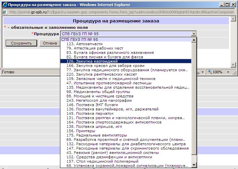Close the Internet Explorer window
Screen dimensions: 238x169
tap(233, 5)
